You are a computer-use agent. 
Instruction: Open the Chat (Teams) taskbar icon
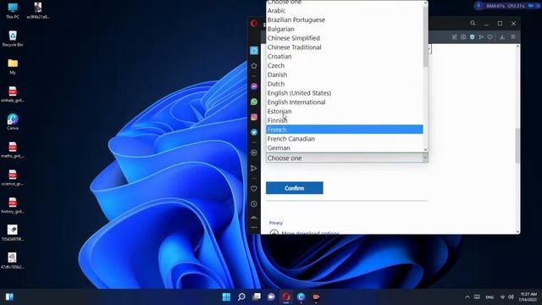[x=271, y=297]
